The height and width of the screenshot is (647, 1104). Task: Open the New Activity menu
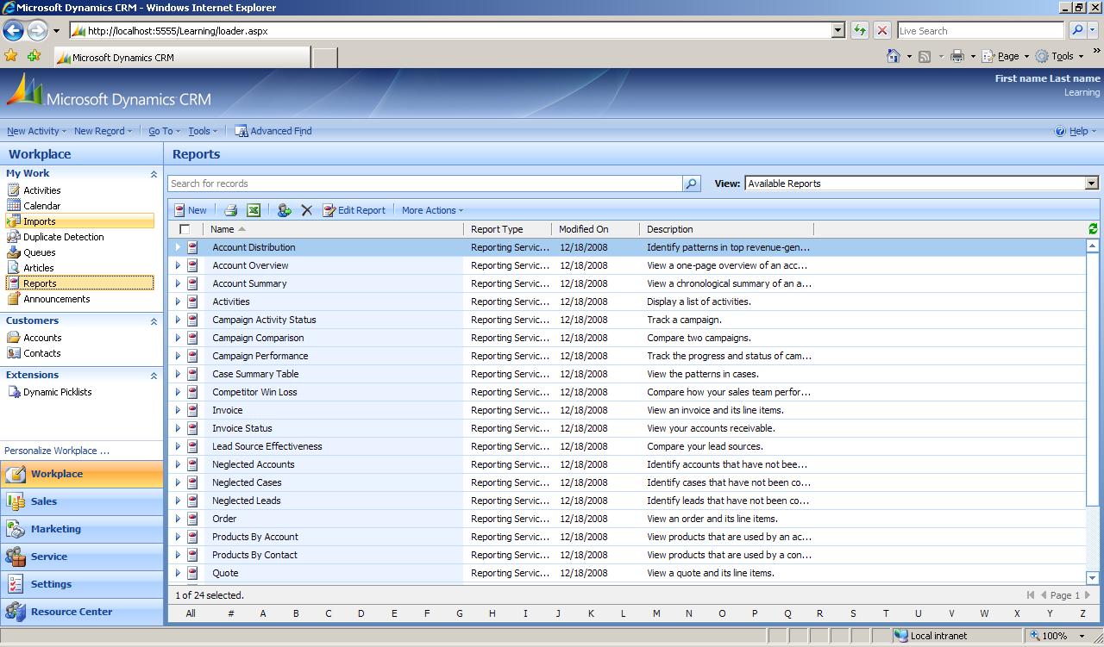[x=36, y=131]
